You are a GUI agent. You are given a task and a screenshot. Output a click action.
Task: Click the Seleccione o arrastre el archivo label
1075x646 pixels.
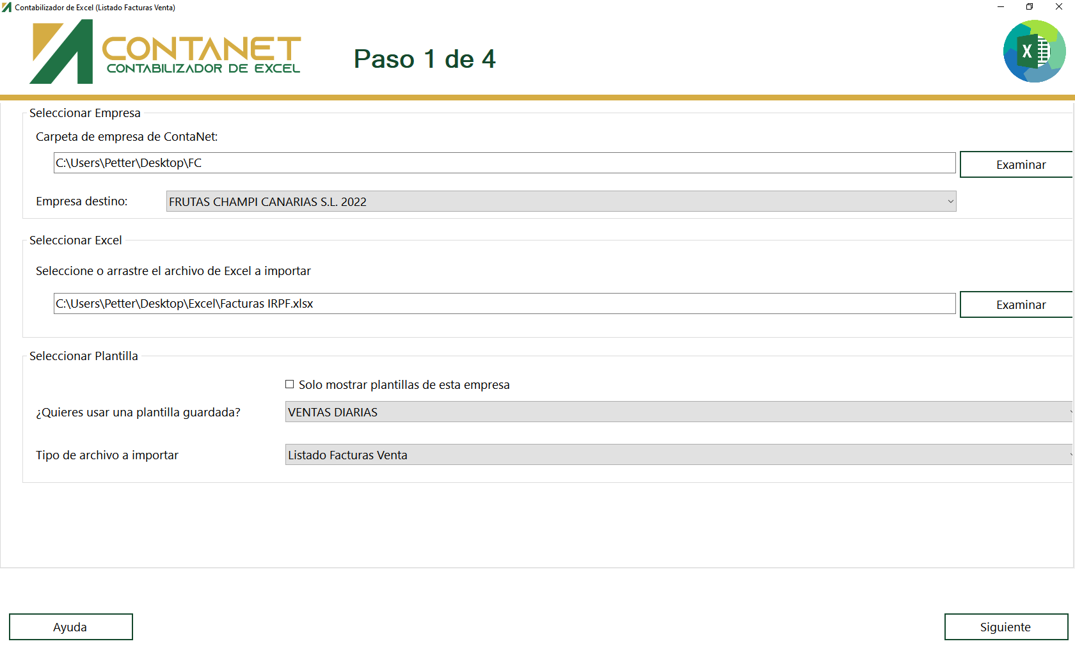pos(173,271)
